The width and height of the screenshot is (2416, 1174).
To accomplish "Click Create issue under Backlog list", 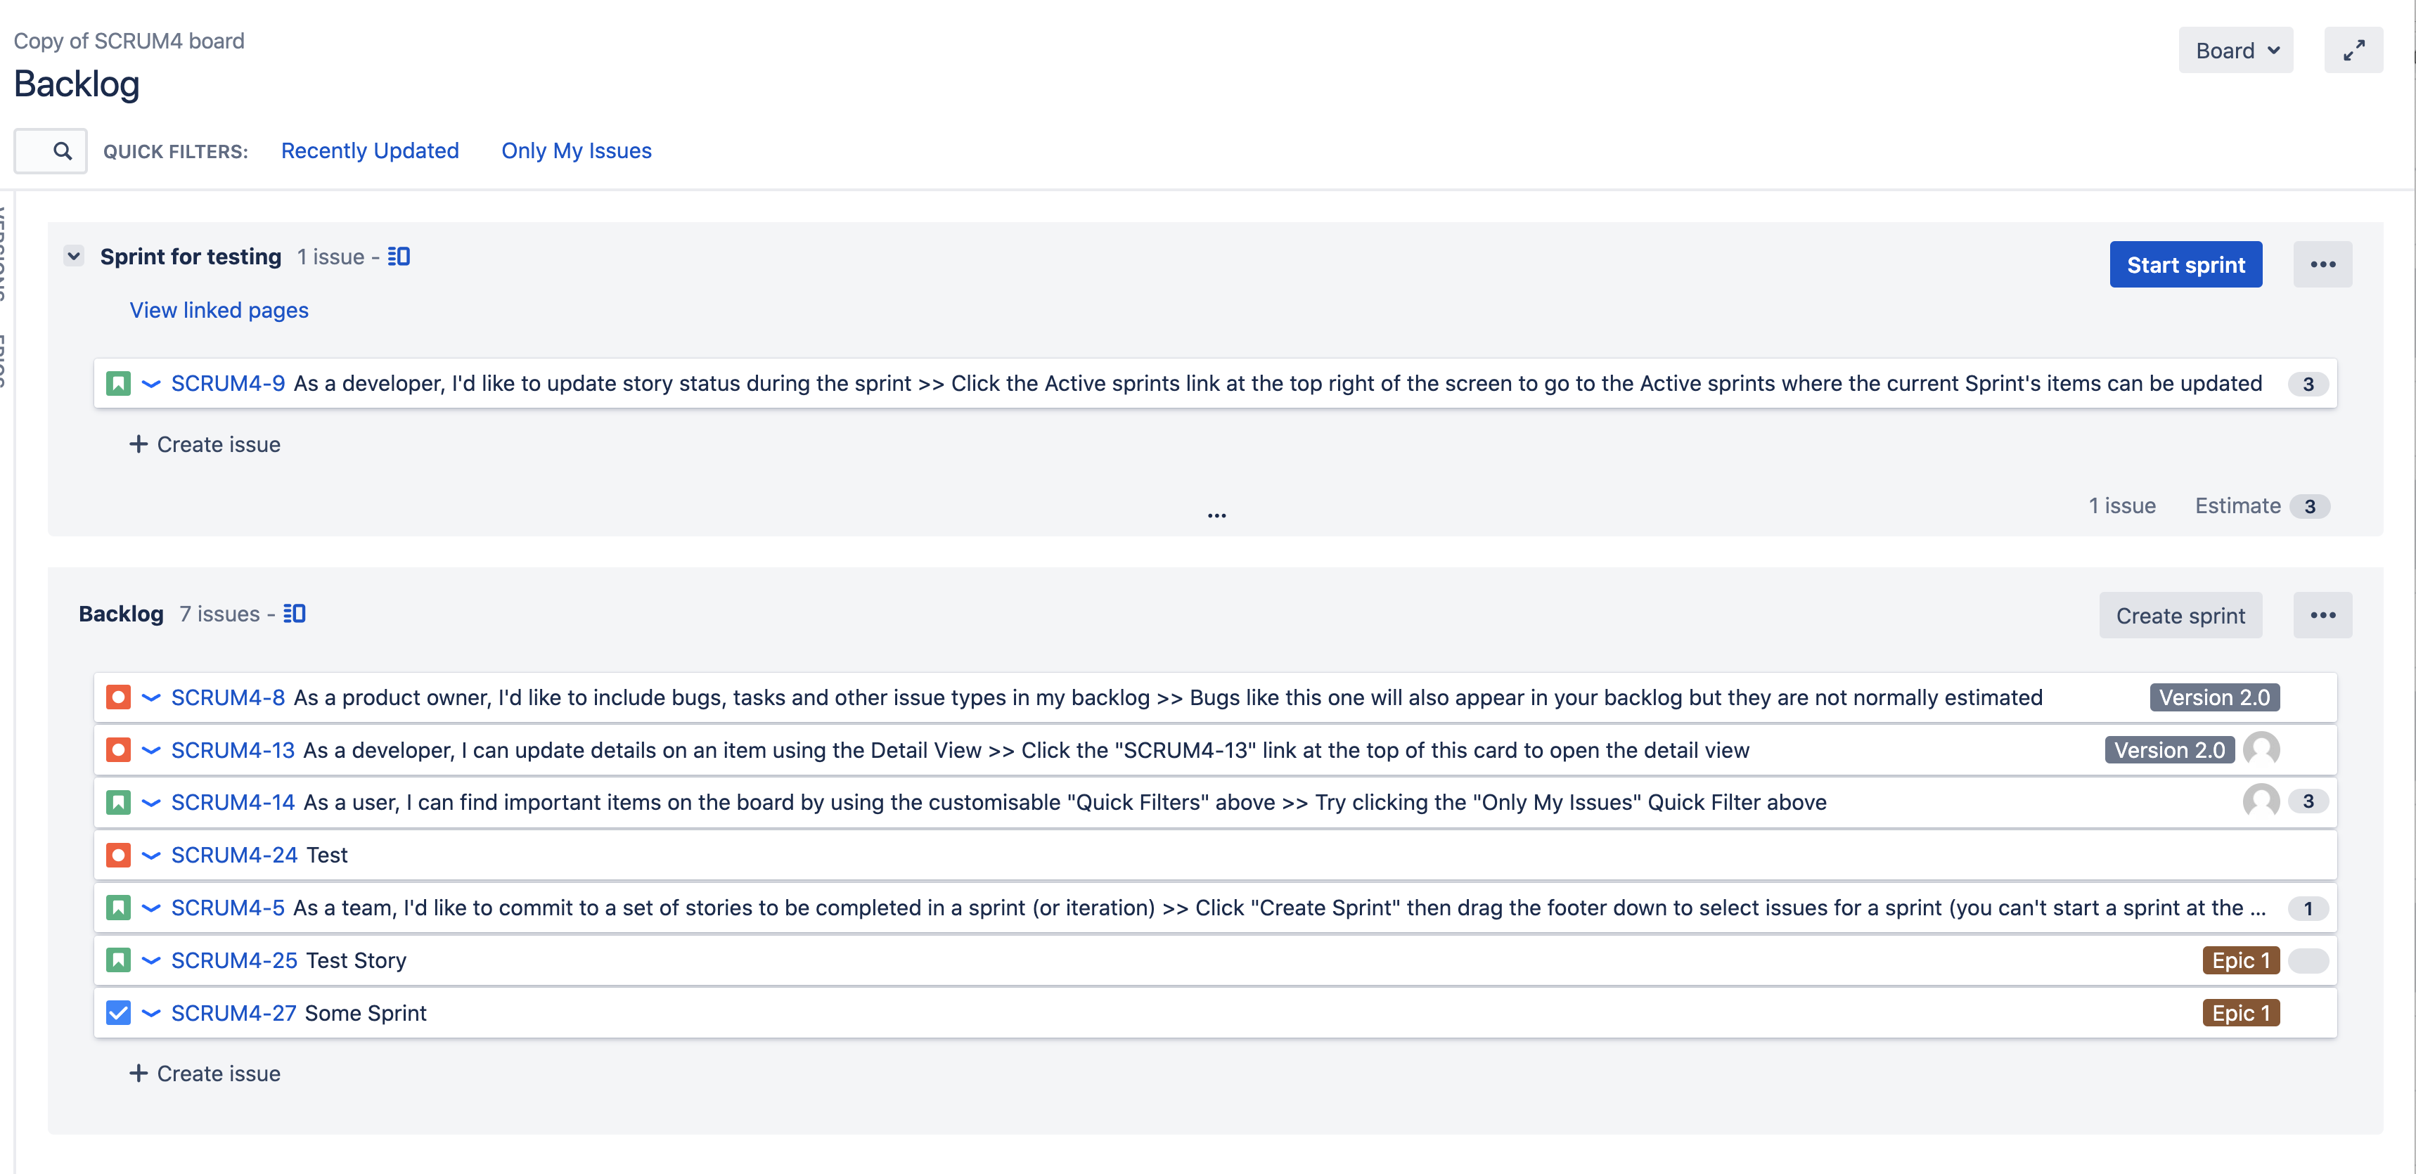I will 205,1073.
